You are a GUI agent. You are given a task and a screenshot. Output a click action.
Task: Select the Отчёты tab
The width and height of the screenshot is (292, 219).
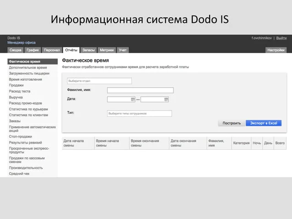click(x=71, y=50)
